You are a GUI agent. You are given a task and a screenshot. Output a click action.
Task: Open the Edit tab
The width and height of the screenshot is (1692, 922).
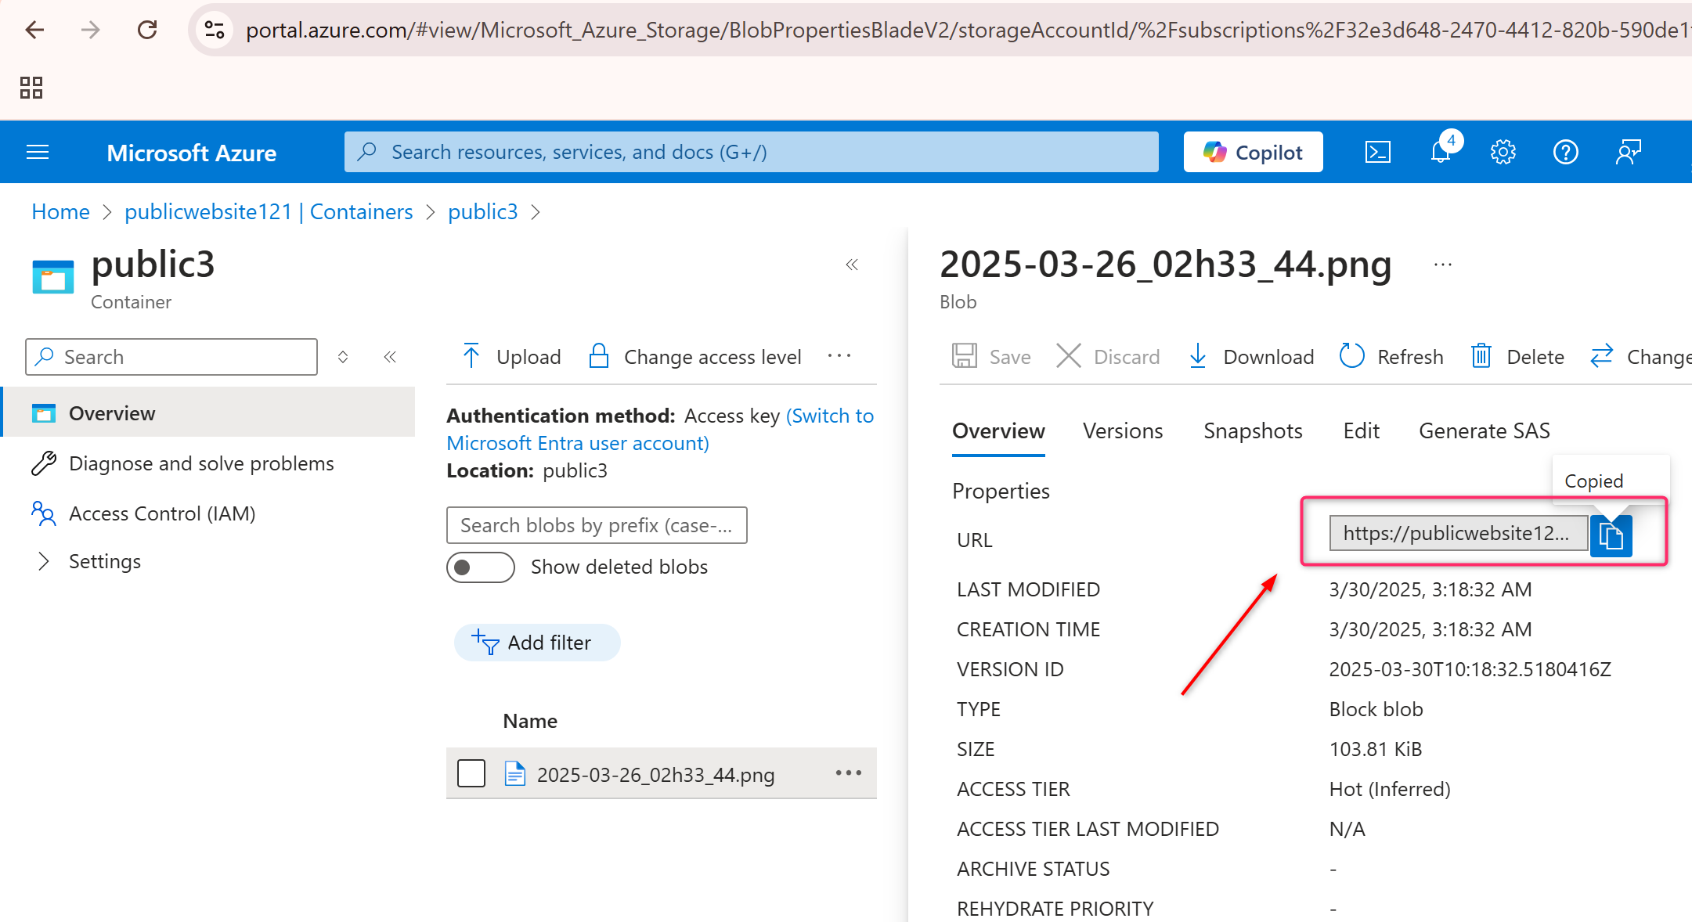(1361, 431)
